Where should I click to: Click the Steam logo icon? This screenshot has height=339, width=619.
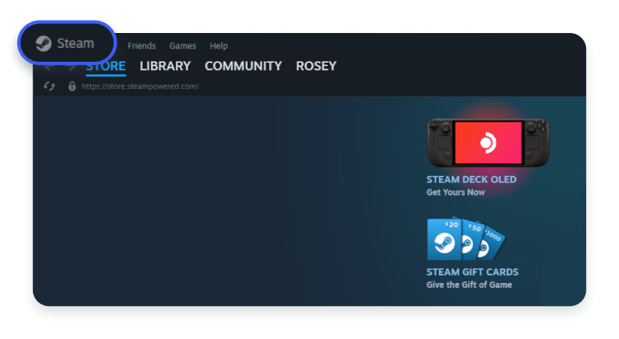click(44, 44)
